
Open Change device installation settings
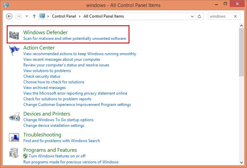point(54,126)
